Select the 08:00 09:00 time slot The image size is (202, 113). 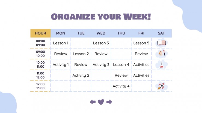tap(40, 43)
